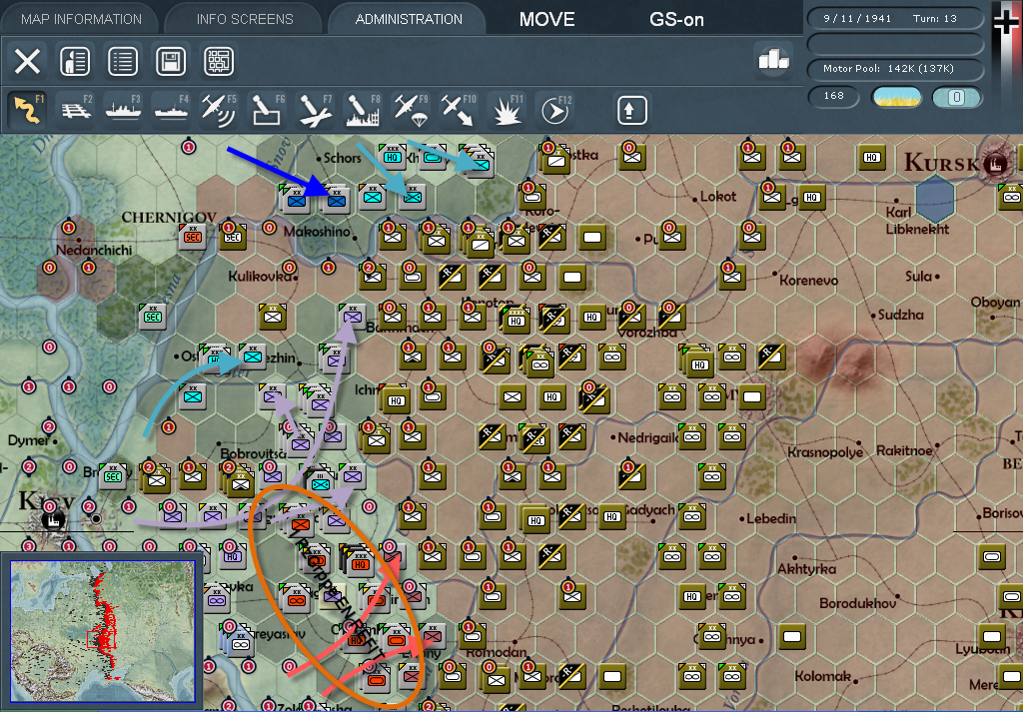Select the orange SEC unit near Chernigov

tap(193, 236)
